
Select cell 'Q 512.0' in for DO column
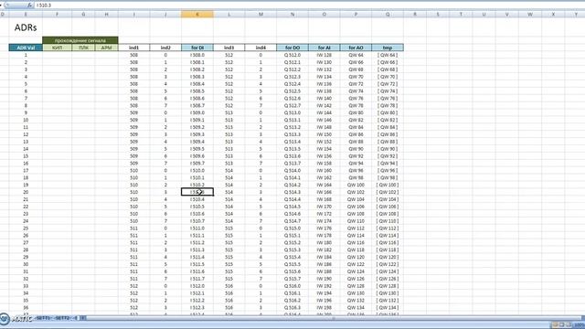(x=292, y=55)
